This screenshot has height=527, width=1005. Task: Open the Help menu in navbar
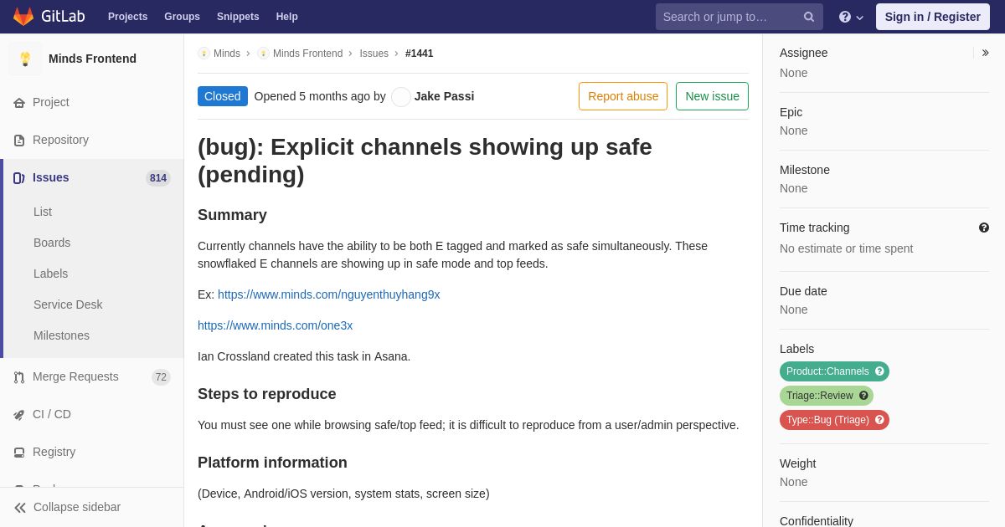tap(287, 17)
